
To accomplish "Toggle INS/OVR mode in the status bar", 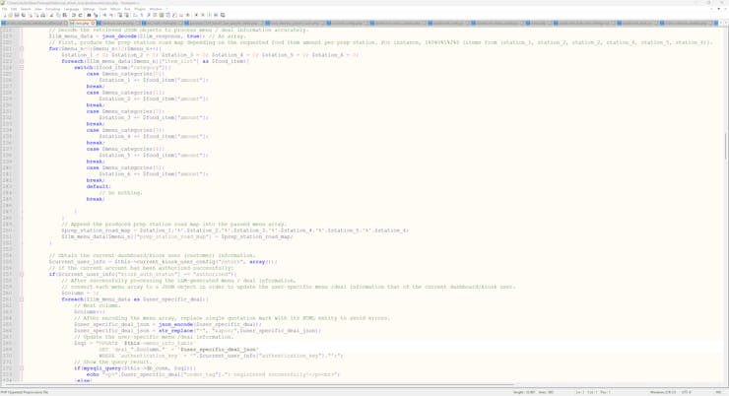I will 719,392.
